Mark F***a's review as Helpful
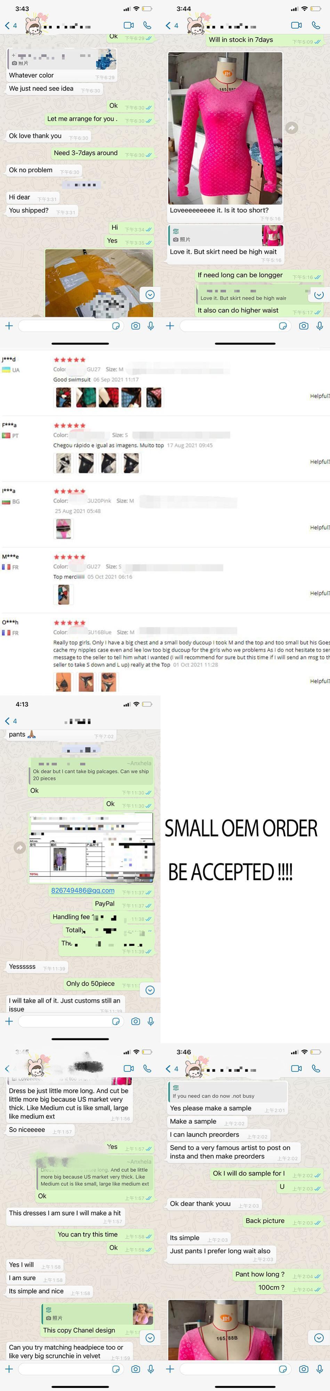 [320, 462]
